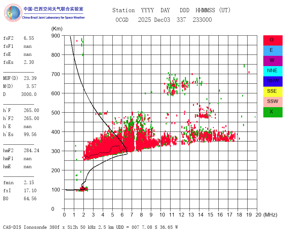The image size is (289, 231).
Task: Click the hmF1 label
Action: (x=8, y=158)
